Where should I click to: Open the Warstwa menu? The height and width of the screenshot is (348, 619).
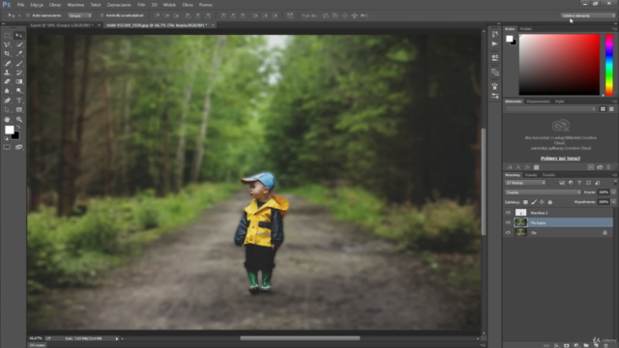[75, 5]
